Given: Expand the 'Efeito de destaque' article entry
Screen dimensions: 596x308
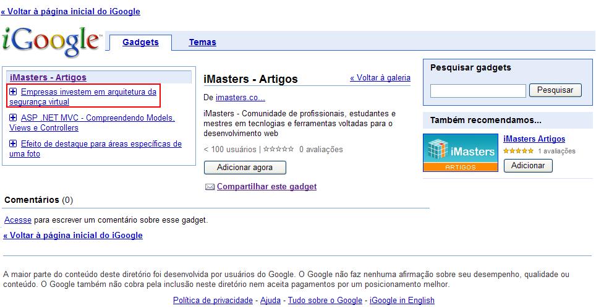Looking at the screenshot, I should pos(14,143).
